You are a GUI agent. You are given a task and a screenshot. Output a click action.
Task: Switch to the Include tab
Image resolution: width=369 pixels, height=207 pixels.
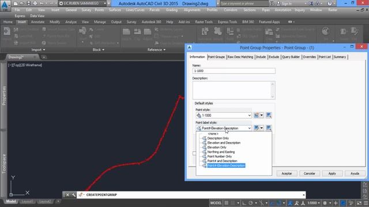click(x=261, y=57)
